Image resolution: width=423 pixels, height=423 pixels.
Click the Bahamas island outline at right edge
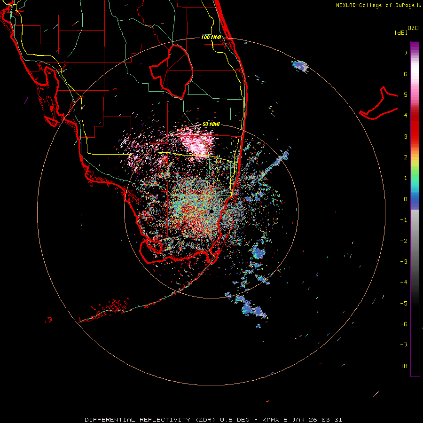[379, 104]
